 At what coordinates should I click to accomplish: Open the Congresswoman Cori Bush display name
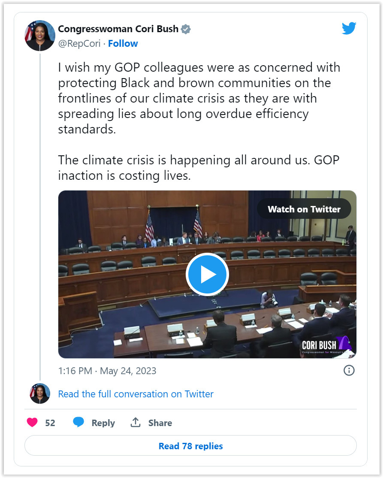pos(118,29)
